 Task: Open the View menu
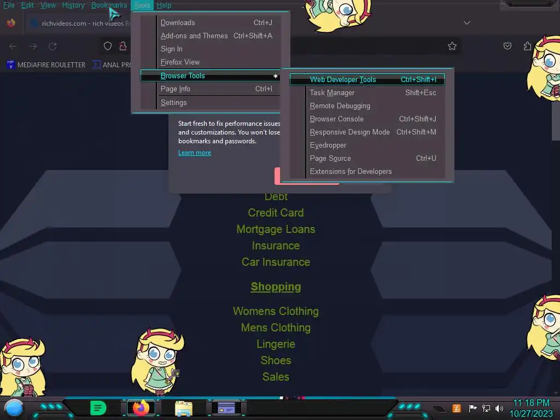click(48, 5)
